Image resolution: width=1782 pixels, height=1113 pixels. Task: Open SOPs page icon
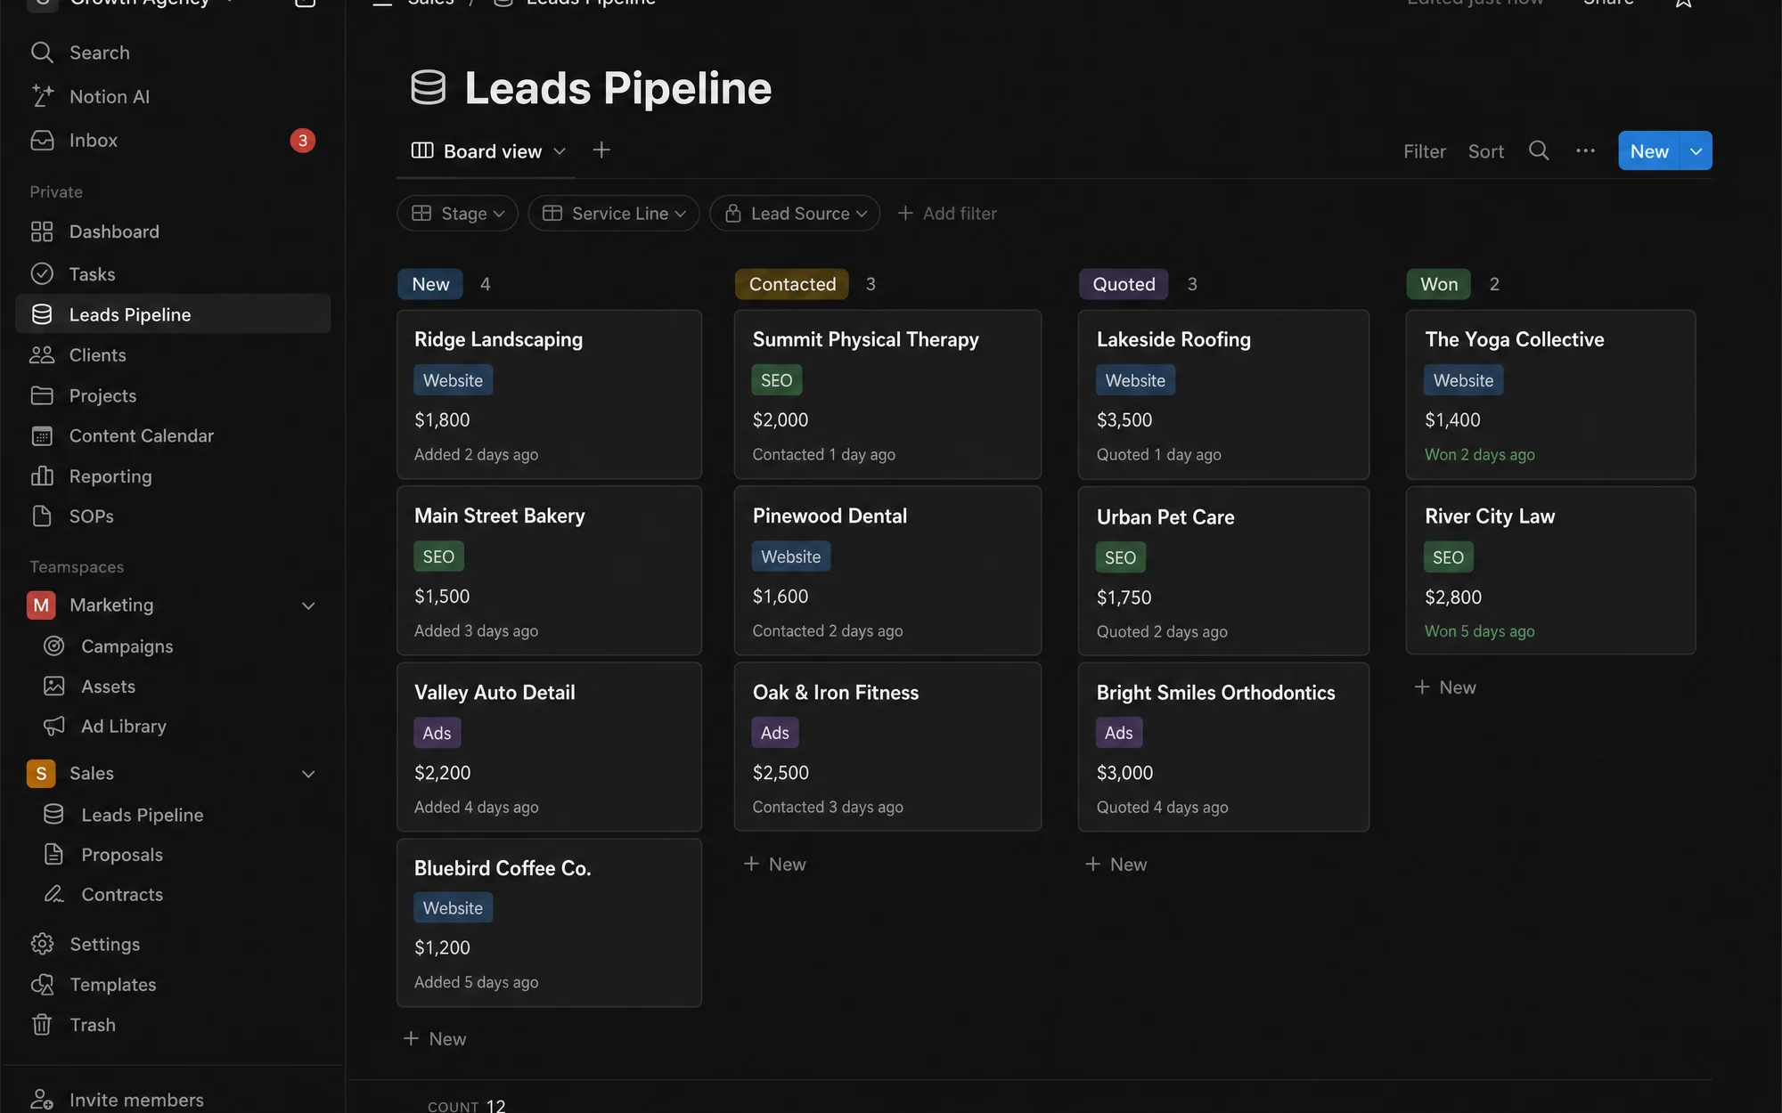click(x=42, y=516)
